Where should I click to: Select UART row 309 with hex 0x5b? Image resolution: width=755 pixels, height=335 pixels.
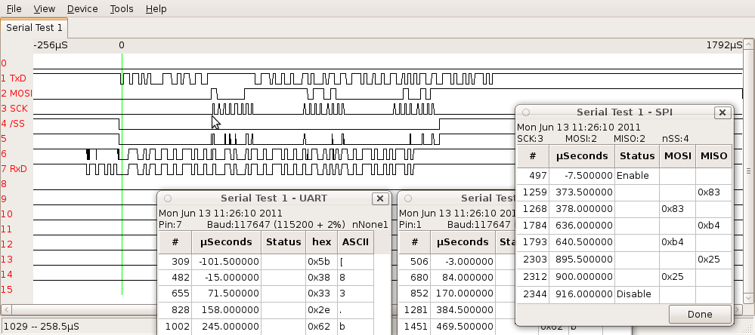[x=266, y=262]
